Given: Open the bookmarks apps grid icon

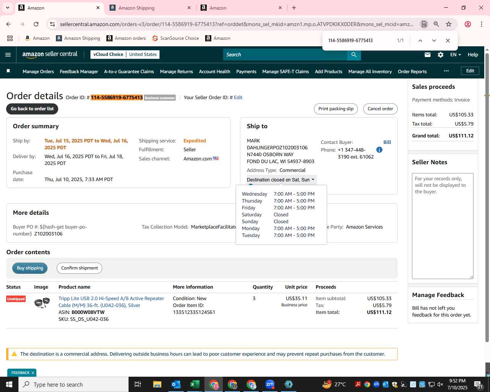Looking at the screenshot, I should (x=10, y=38).
